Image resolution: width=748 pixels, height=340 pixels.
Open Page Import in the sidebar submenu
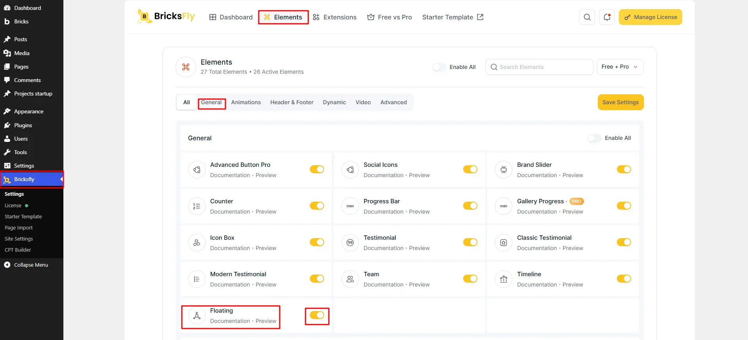[x=19, y=227]
